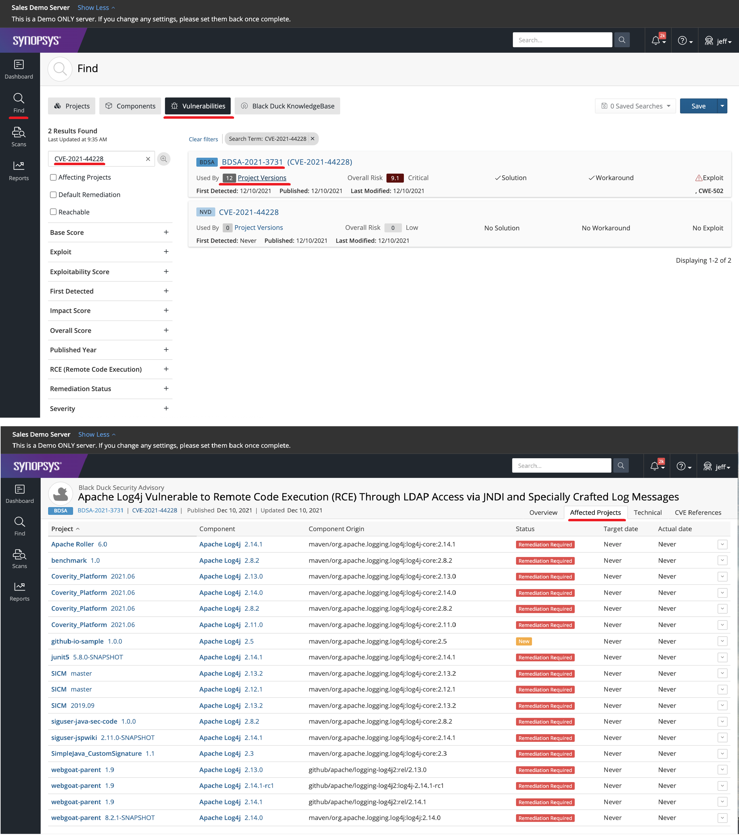This screenshot has width=739, height=835.
Task: Open Reports from the left sidebar
Action: pos(19,170)
